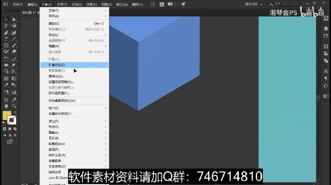Screen dimensions: 331x185
Task: Swap fill and stroke colors arrow
Action: tap(15, 113)
